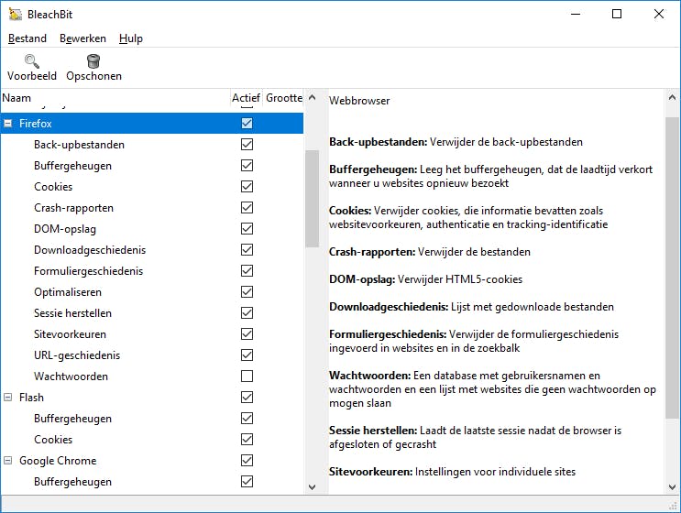The image size is (681, 513).
Task: Select the Downloadgeschiedenis row
Action: pos(152,249)
